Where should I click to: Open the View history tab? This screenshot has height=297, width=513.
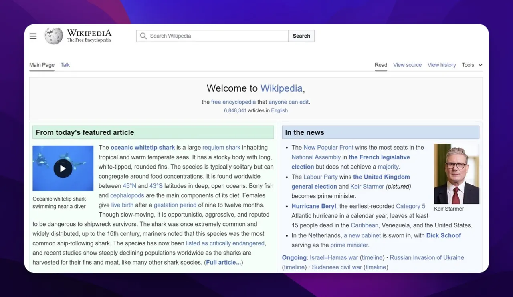[x=442, y=65]
